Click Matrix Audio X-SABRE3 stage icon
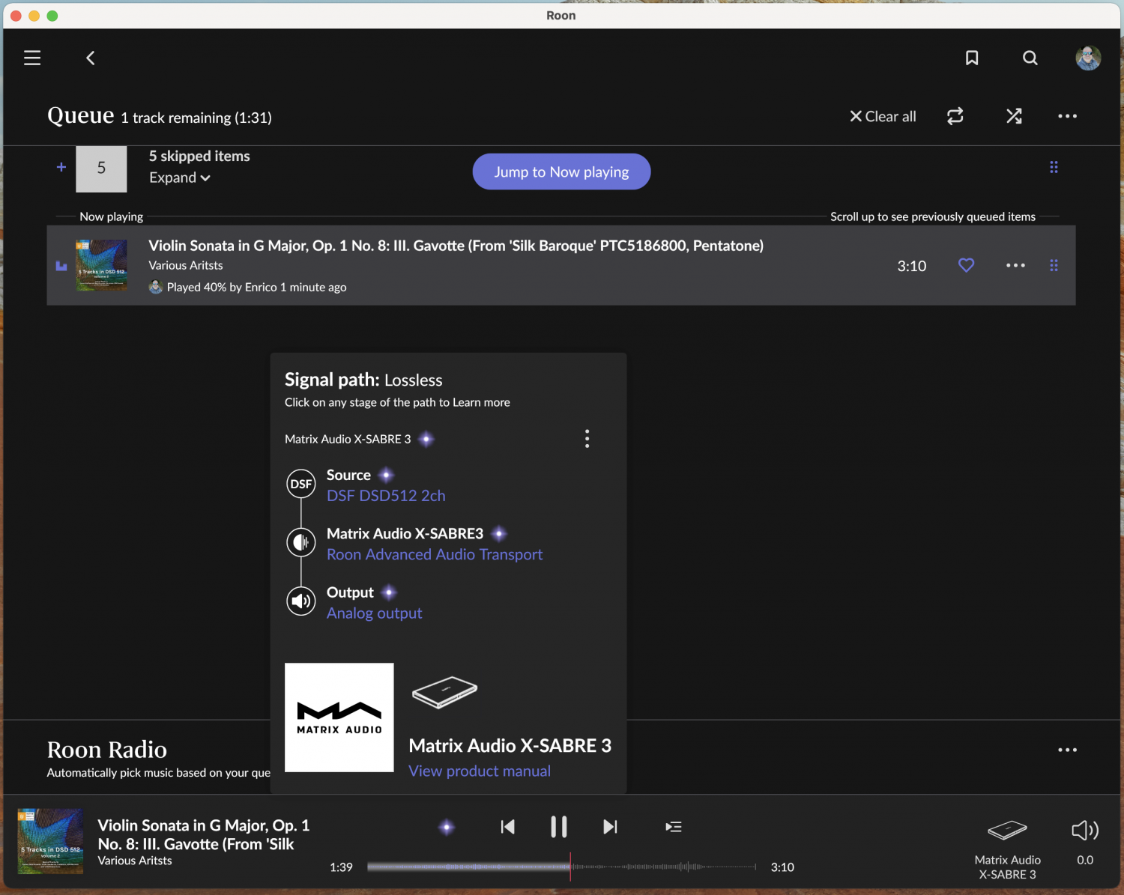Screen dimensions: 1124x895 click(x=301, y=541)
